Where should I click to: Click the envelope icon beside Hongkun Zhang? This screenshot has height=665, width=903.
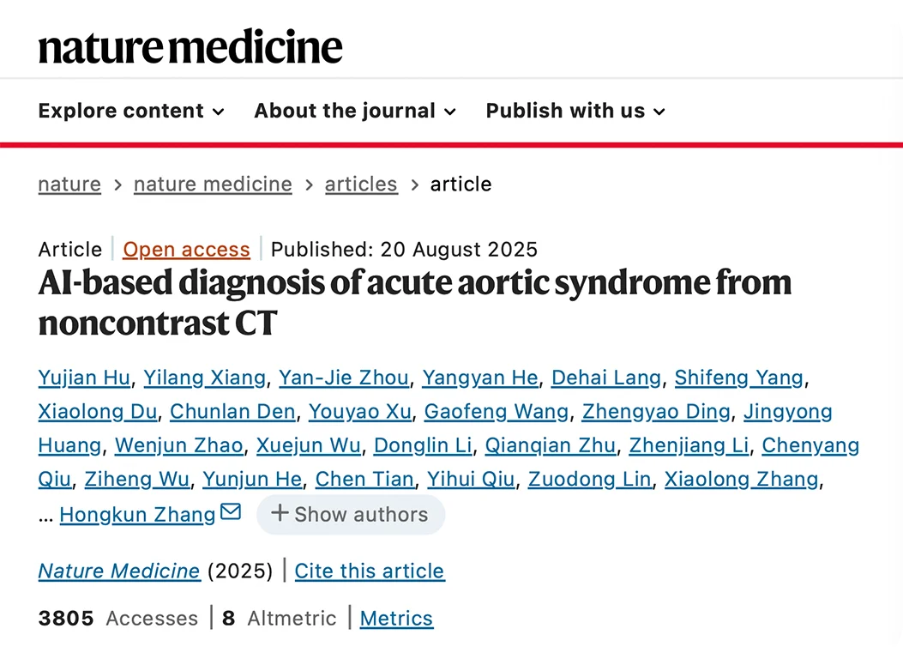(x=231, y=512)
